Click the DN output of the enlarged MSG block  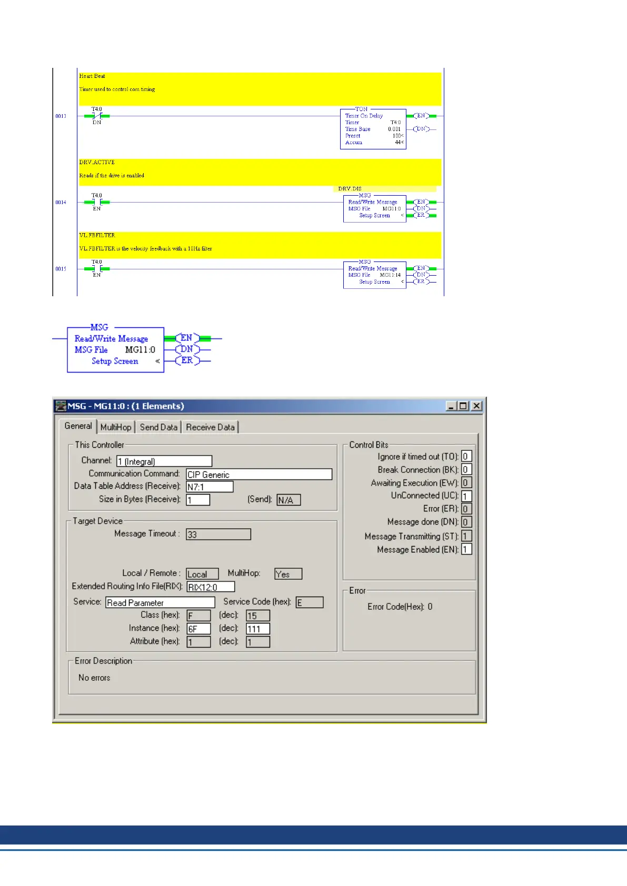click(x=187, y=349)
